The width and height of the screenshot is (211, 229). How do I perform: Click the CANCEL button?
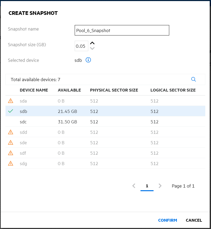tap(194, 220)
